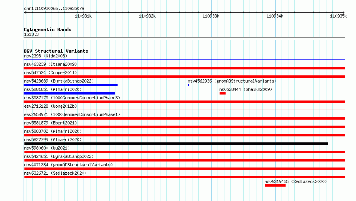The image size is (356, 201).
Task: Click the 110935k ruler position label
Action: pos(338,16)
